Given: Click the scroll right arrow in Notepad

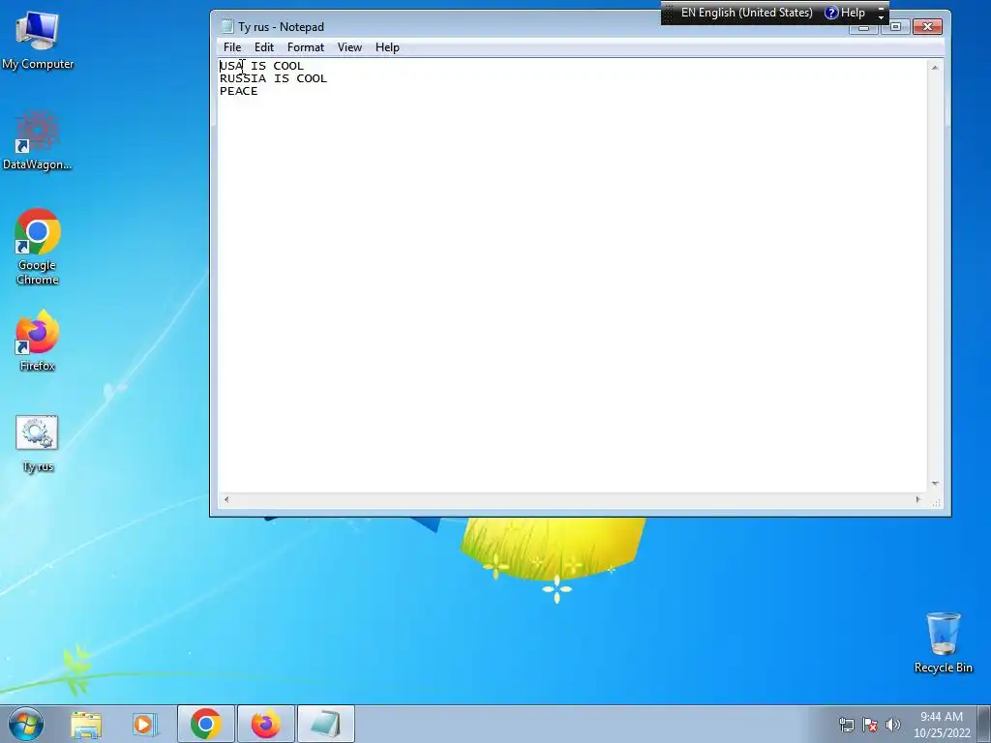Looking at the screenshot, I should click(918, 500).
